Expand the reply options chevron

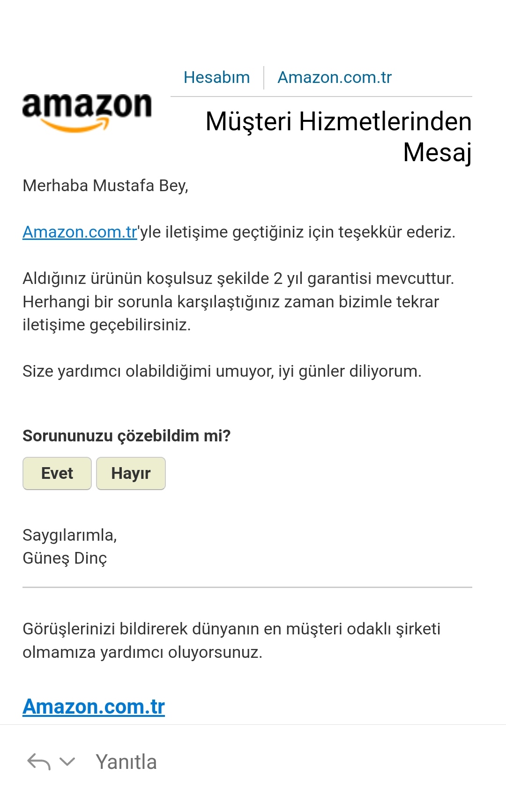67,762
